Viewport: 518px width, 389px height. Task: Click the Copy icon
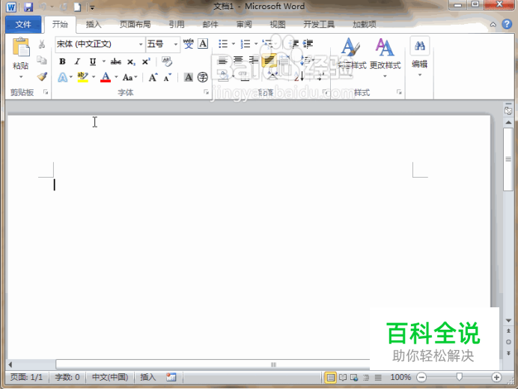coord(42,60)
